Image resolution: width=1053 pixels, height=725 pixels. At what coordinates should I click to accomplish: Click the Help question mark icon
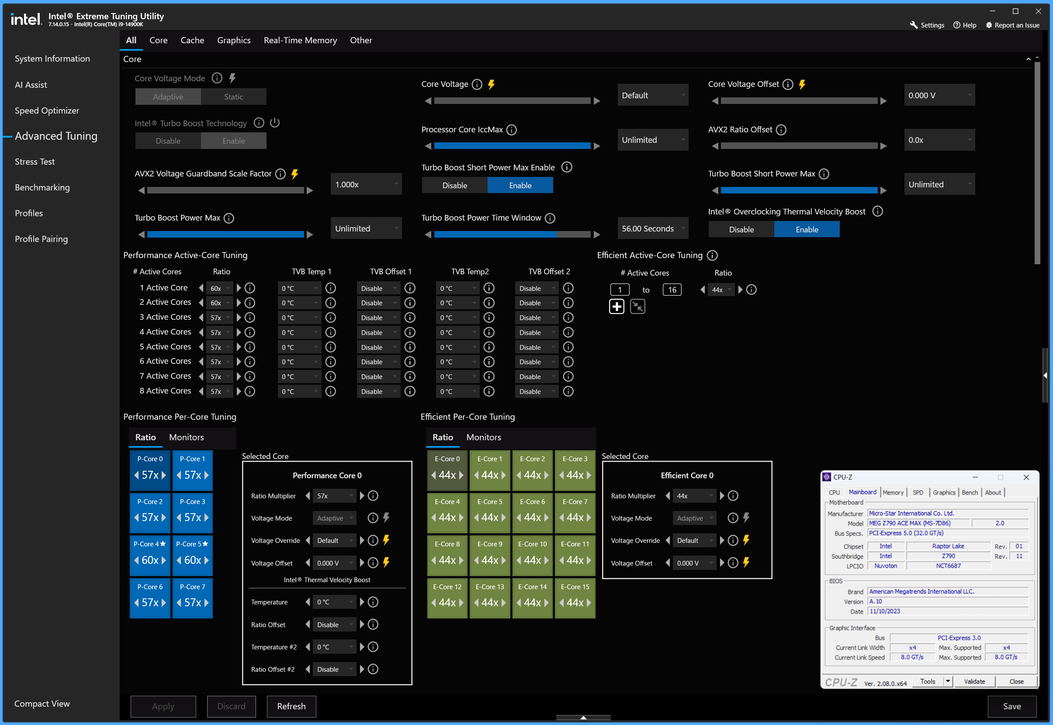(x=956, y=25)
